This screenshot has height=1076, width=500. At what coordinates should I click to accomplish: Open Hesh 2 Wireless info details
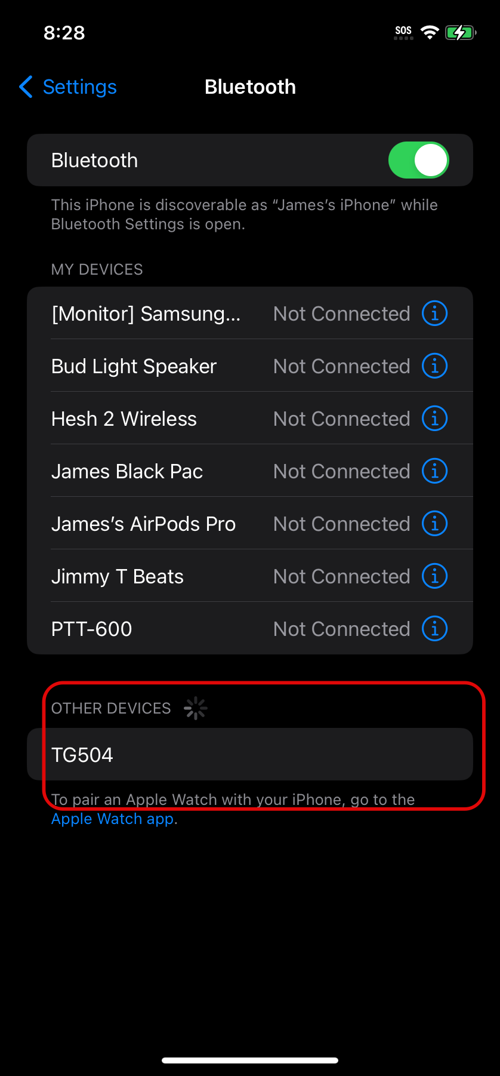point(434,418)
